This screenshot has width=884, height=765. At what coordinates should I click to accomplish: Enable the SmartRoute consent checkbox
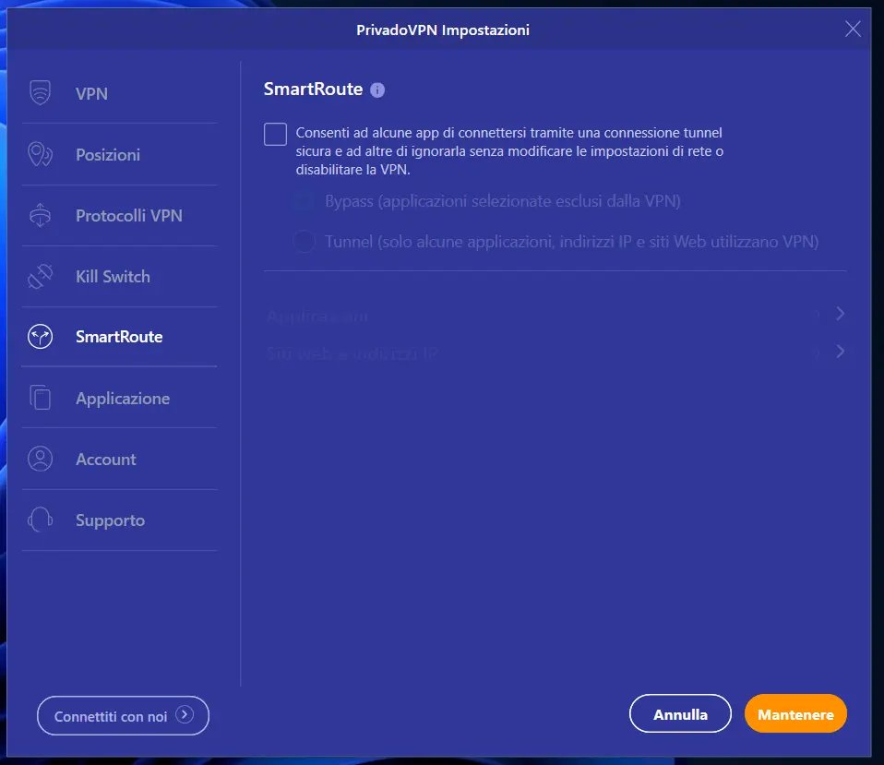click(x=275, y=134)
